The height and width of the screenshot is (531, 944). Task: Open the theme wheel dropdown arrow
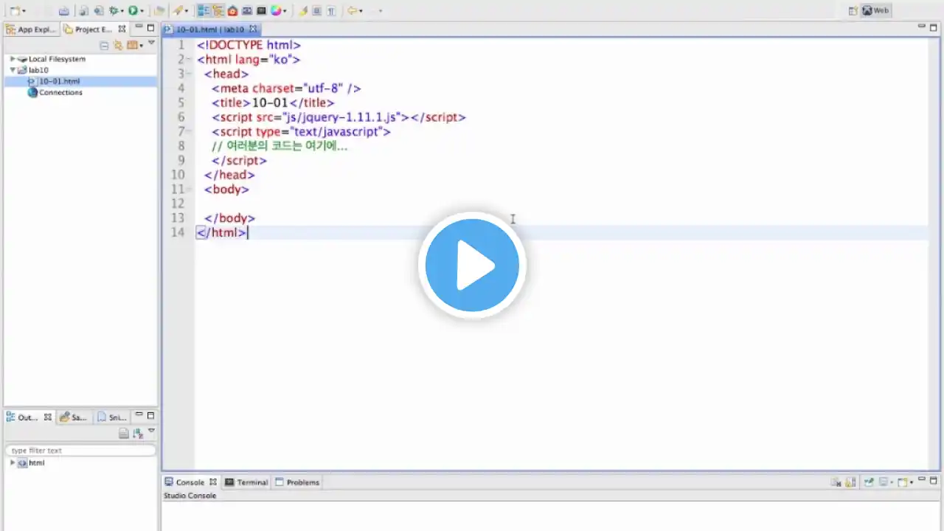[x=285, y=11]
